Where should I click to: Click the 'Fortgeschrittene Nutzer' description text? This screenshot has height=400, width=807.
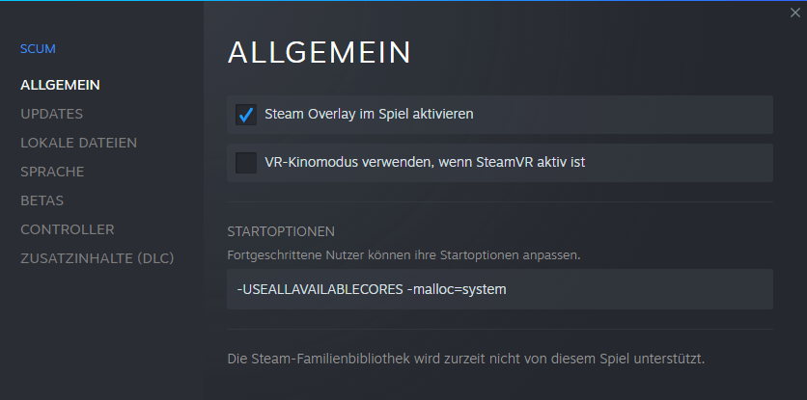(403, 256)
